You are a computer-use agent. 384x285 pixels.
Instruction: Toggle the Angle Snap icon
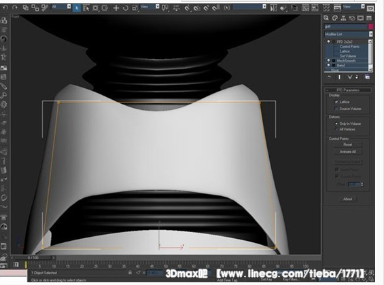196,8
